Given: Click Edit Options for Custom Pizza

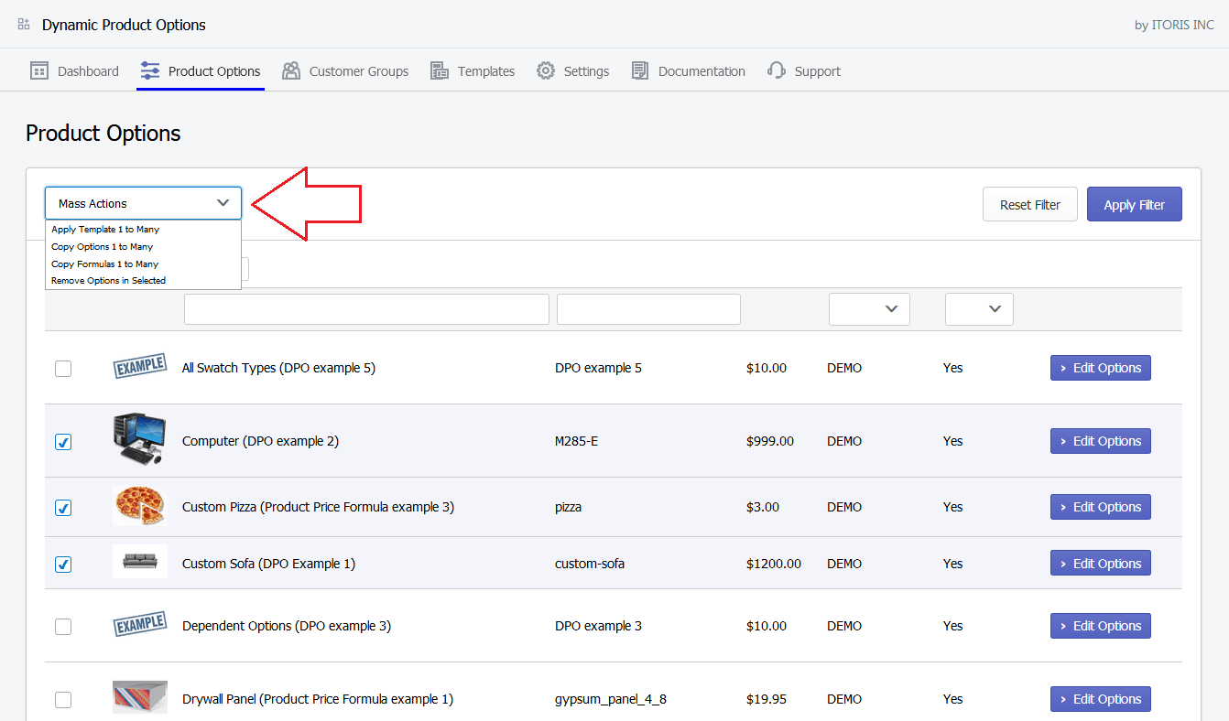Looking at the screenshot, I should pyautogui.click(x=1100, y=507).
